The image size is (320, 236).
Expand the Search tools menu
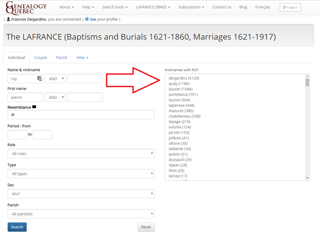[x=115, y=7]
